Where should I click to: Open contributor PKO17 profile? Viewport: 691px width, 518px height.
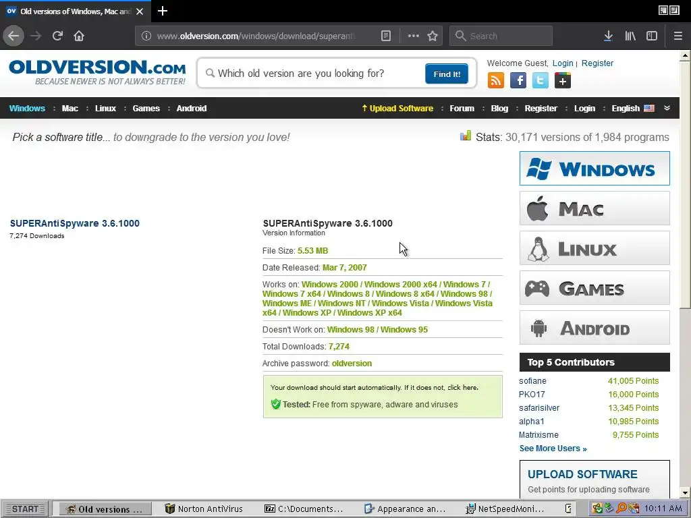(x=532, y=394)
